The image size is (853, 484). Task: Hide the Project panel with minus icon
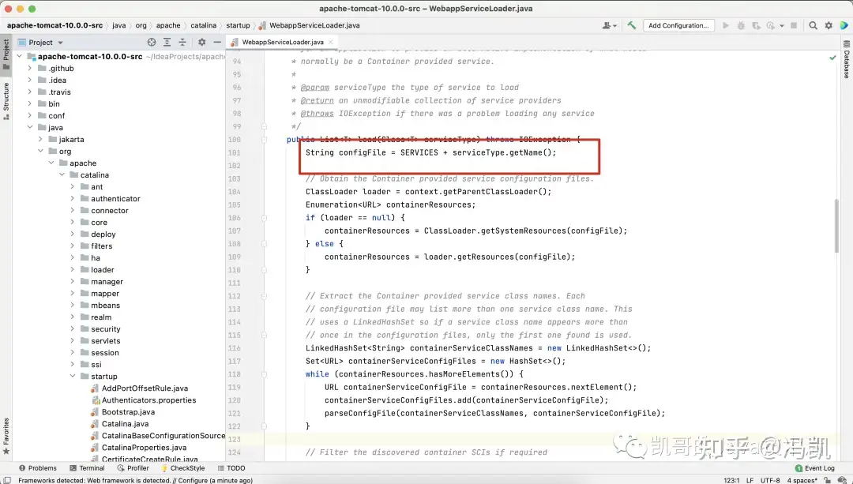click(x=217, y=42)
